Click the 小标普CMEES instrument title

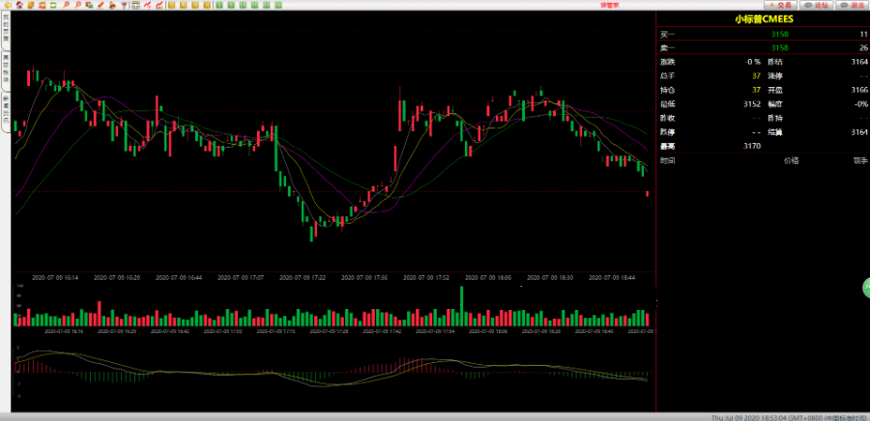click(763, 18)
